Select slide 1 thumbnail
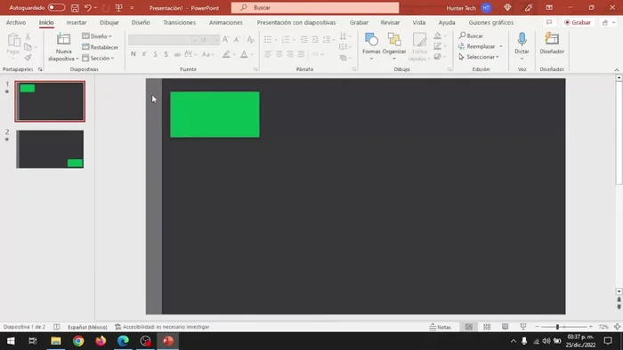This screenshot has width=623, height=350. [x=50, y=101]
